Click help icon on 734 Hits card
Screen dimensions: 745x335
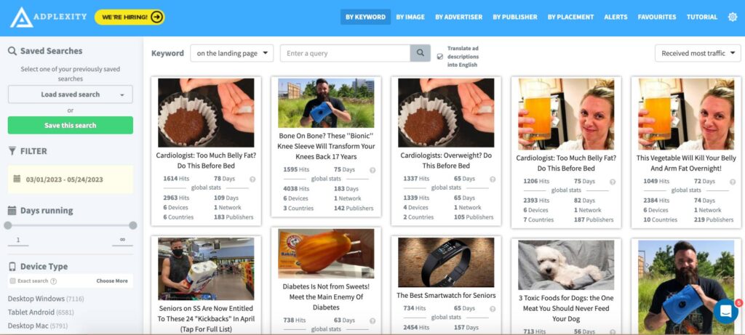pos(493,308)
